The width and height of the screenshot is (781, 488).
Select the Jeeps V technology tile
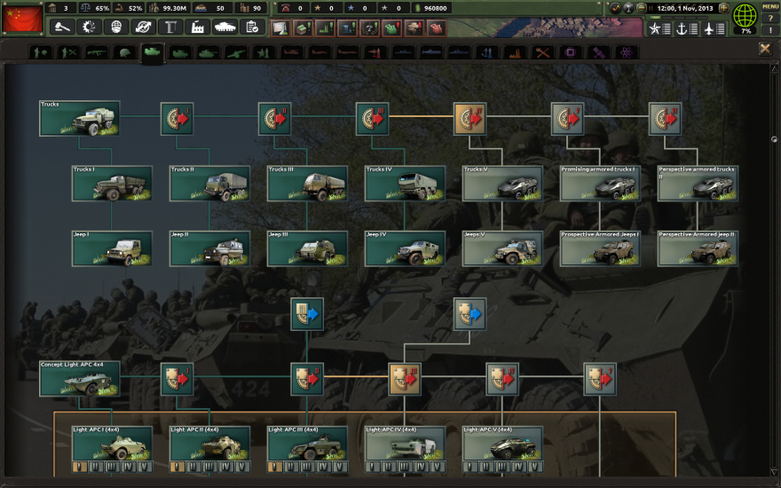pos(502,248)
